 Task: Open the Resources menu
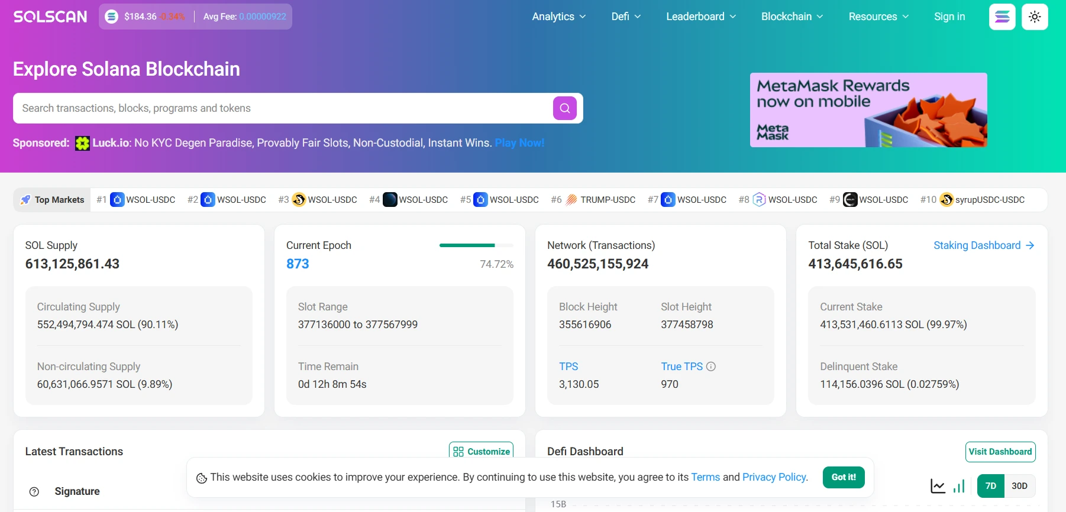[878, 17]
